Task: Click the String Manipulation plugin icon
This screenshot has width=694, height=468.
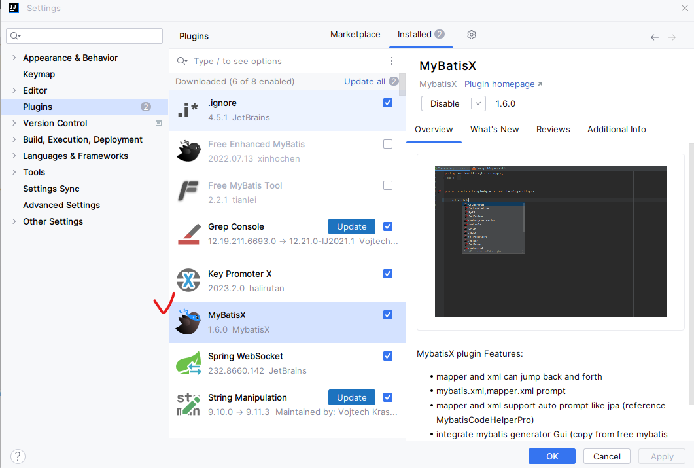Action: point(188,405)
